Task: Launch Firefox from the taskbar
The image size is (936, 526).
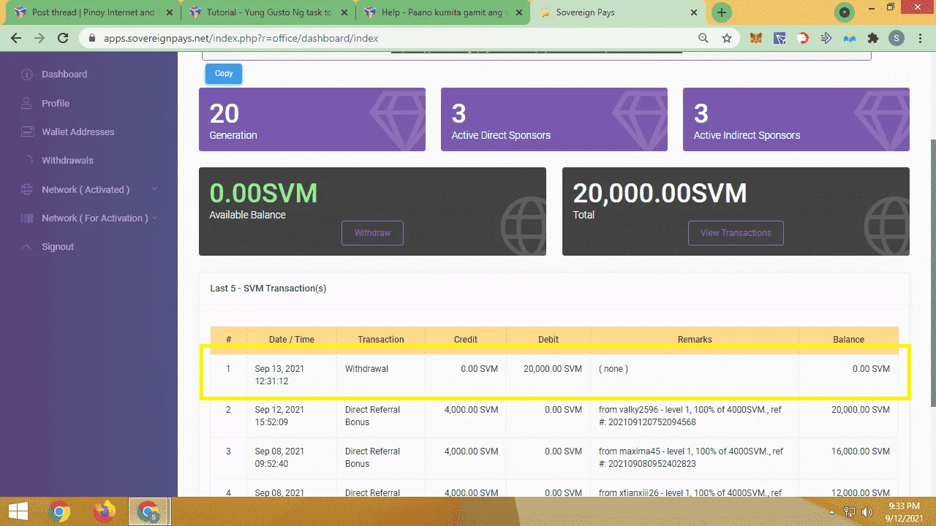Action: [x=105, y=511]
